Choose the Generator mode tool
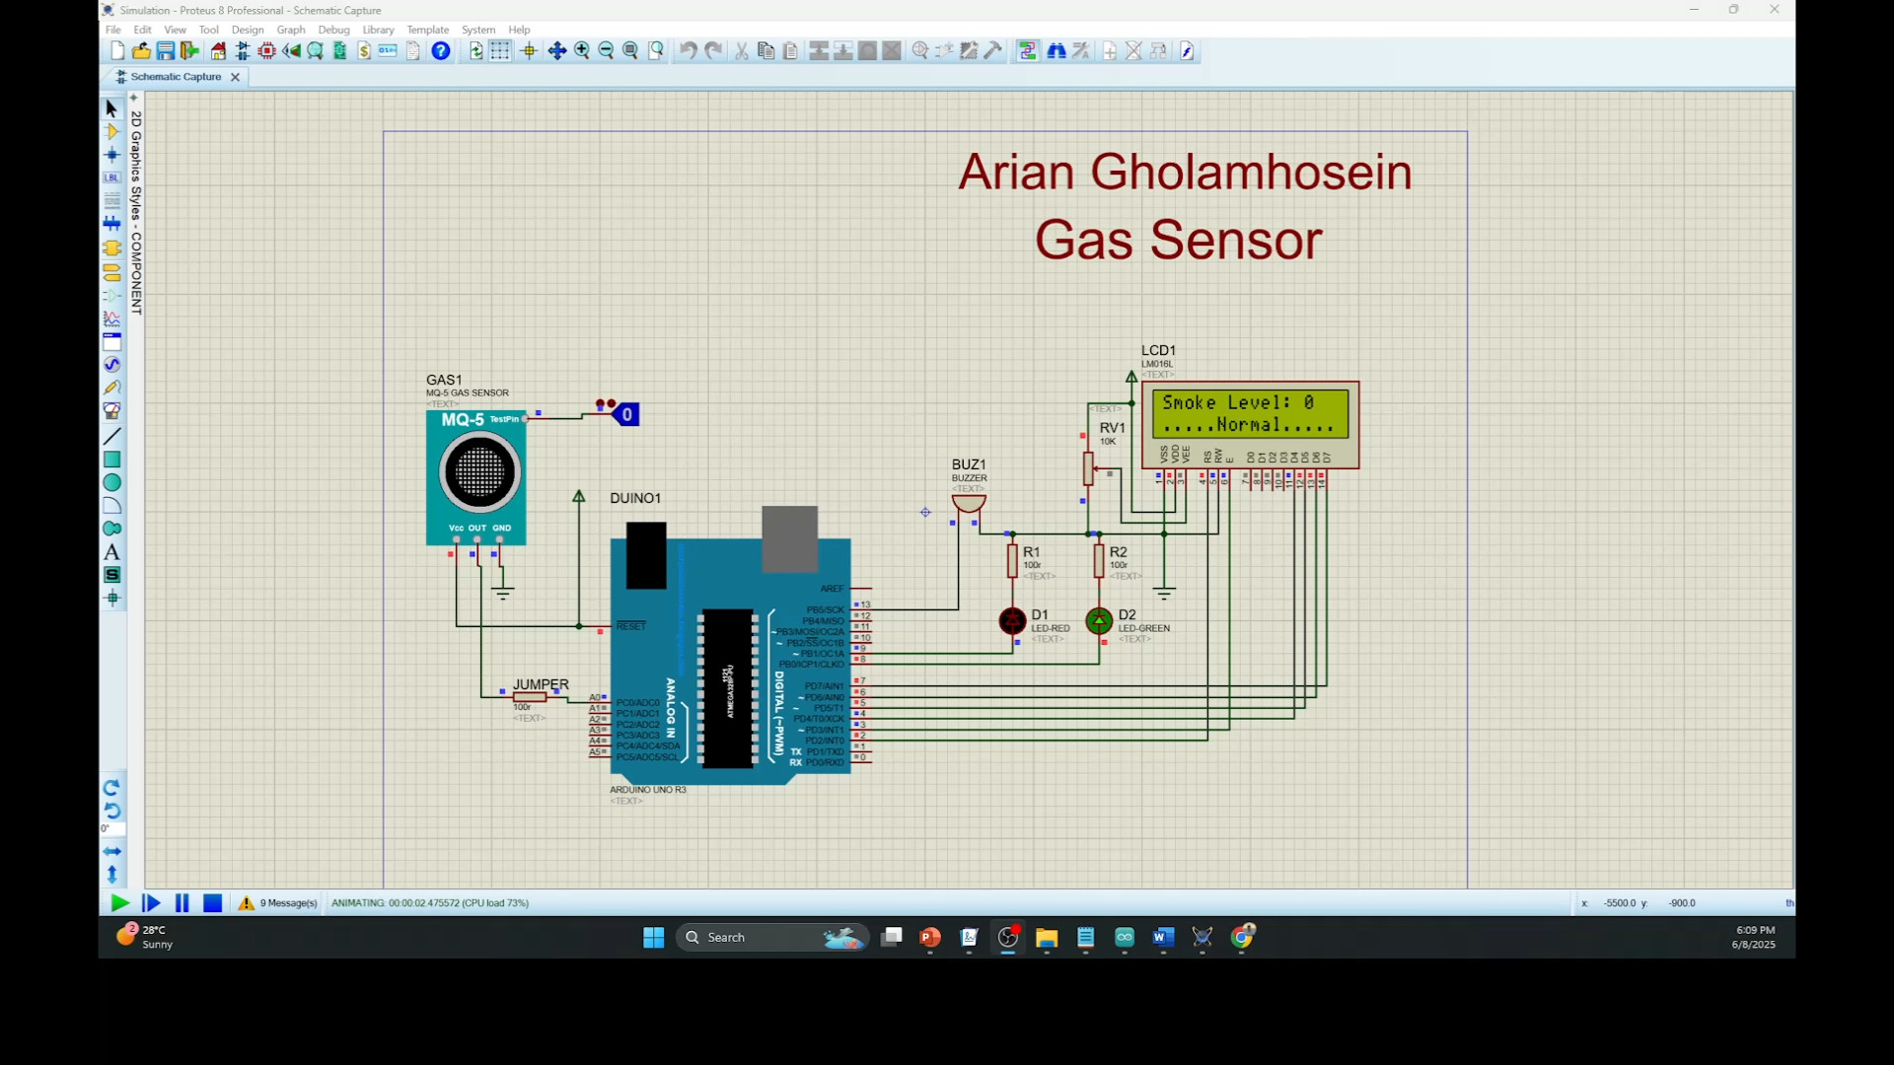 coord(111,365)
